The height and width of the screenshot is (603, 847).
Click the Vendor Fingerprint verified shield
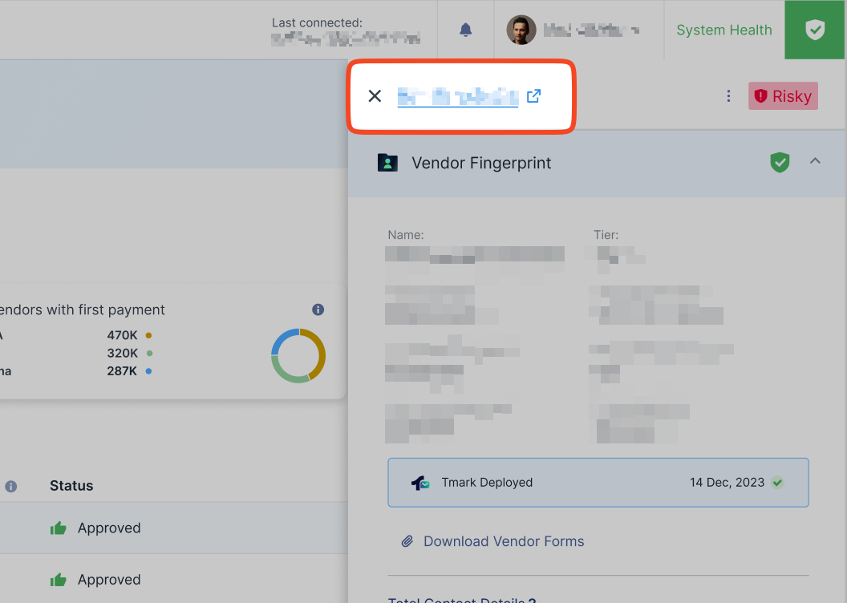point(780,163)
